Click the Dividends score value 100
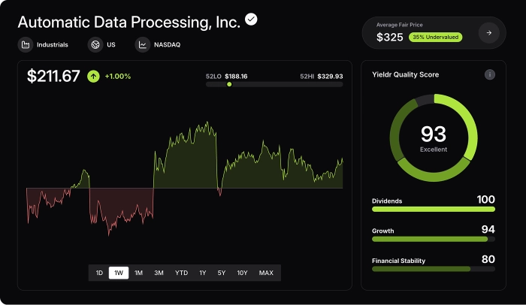 (x=485, y=200)
